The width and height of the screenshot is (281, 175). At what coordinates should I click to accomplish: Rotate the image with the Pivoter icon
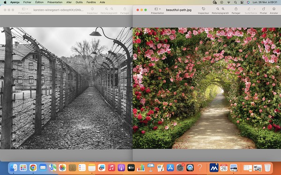tap(263, 9)
